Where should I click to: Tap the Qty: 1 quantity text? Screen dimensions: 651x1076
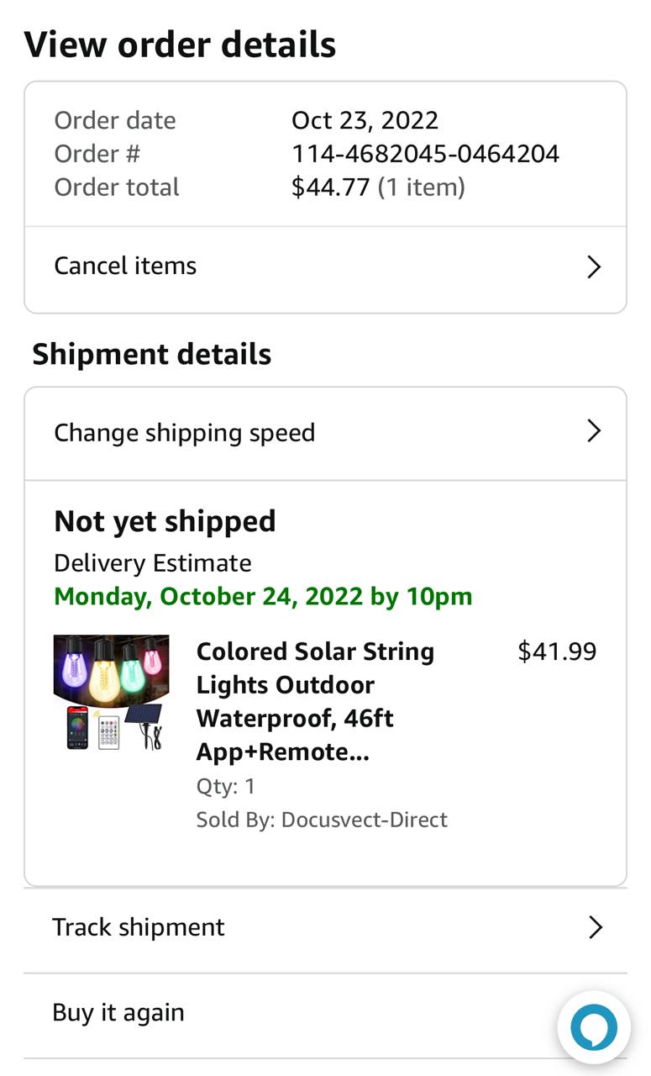[x=225, y=786]
